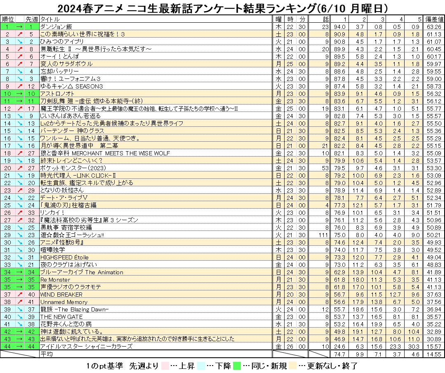Click the up arrow beside となりの妖怪さん
Image resolution: width=445 pixels, height=373 pixels.
pyautogui.click(x=19, y=190)
